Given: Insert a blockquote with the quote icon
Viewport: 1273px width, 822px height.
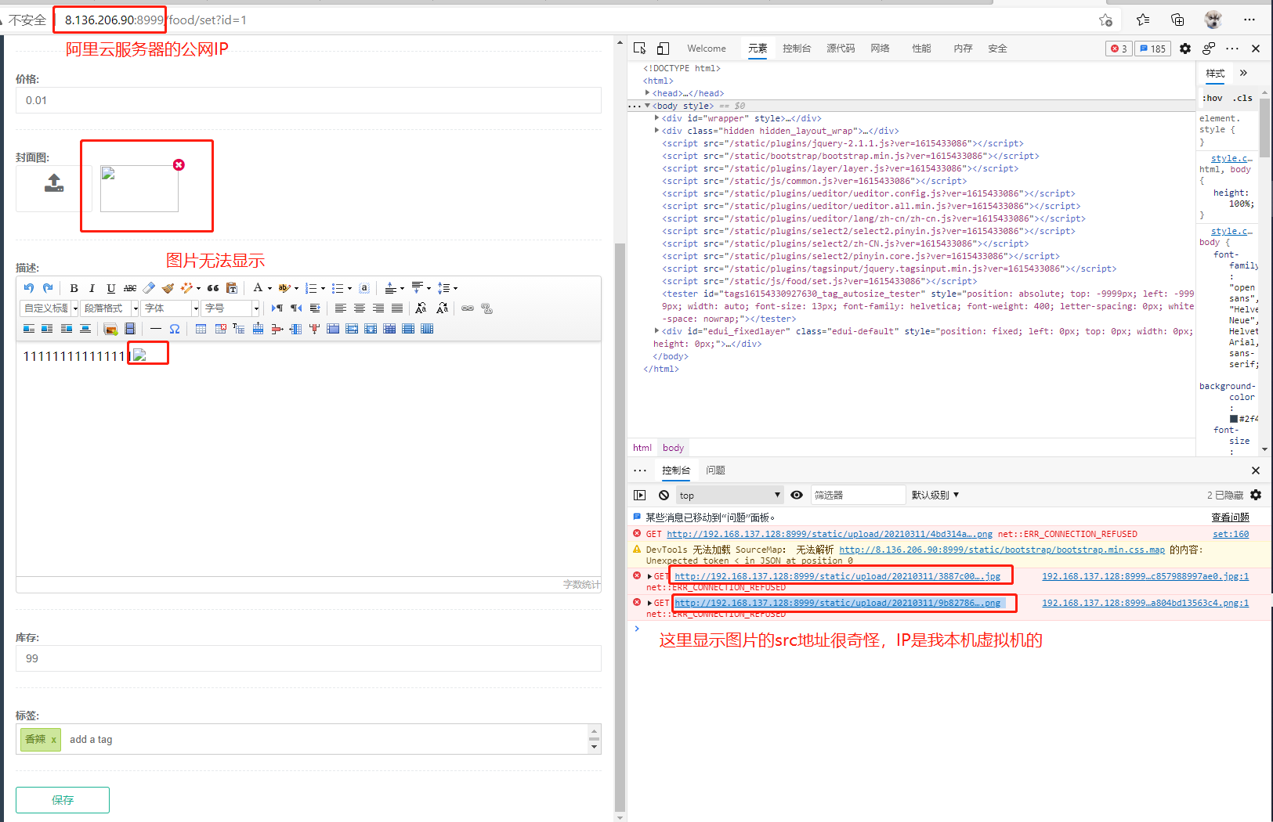Looking at the screenshot, I should (213, 288).
